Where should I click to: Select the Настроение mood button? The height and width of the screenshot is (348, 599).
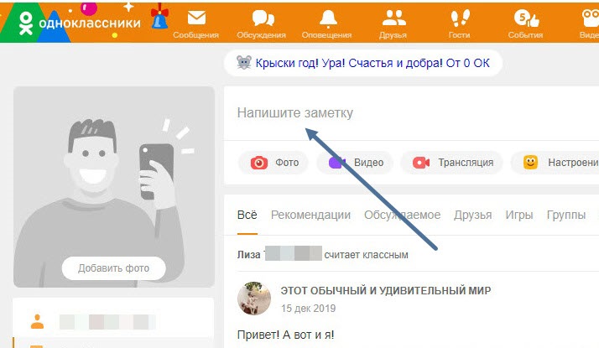coord(555,163)
